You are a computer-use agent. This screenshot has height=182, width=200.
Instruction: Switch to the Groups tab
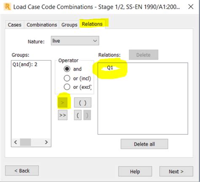point(69,25)
